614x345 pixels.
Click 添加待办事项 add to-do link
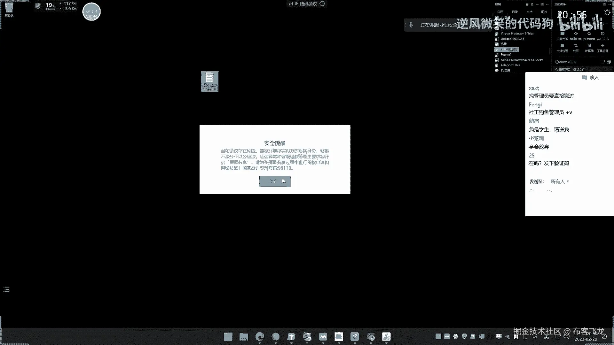pos(565,62)
